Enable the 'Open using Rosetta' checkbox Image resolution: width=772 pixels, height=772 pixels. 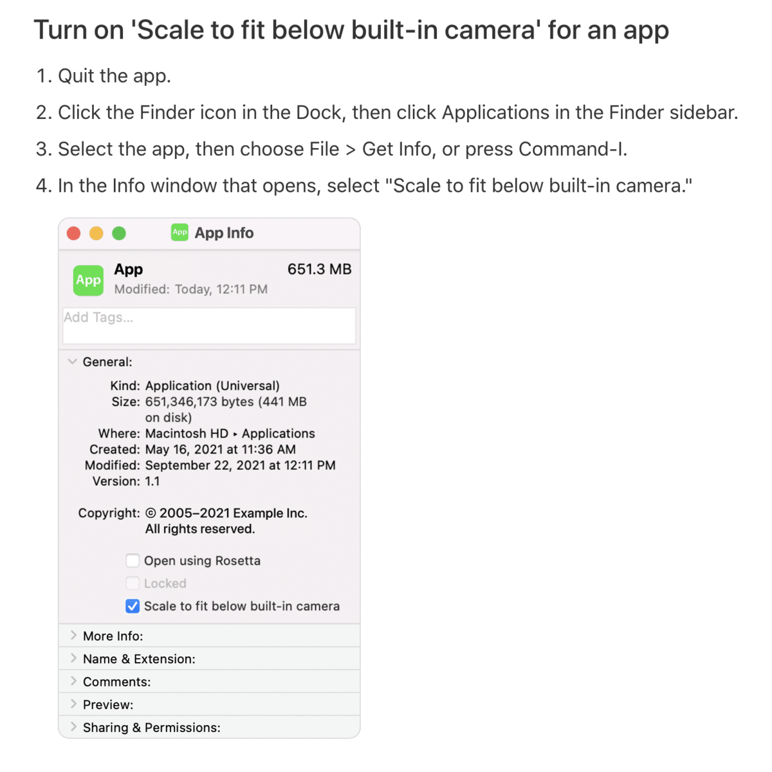click(x=133, y=560)
